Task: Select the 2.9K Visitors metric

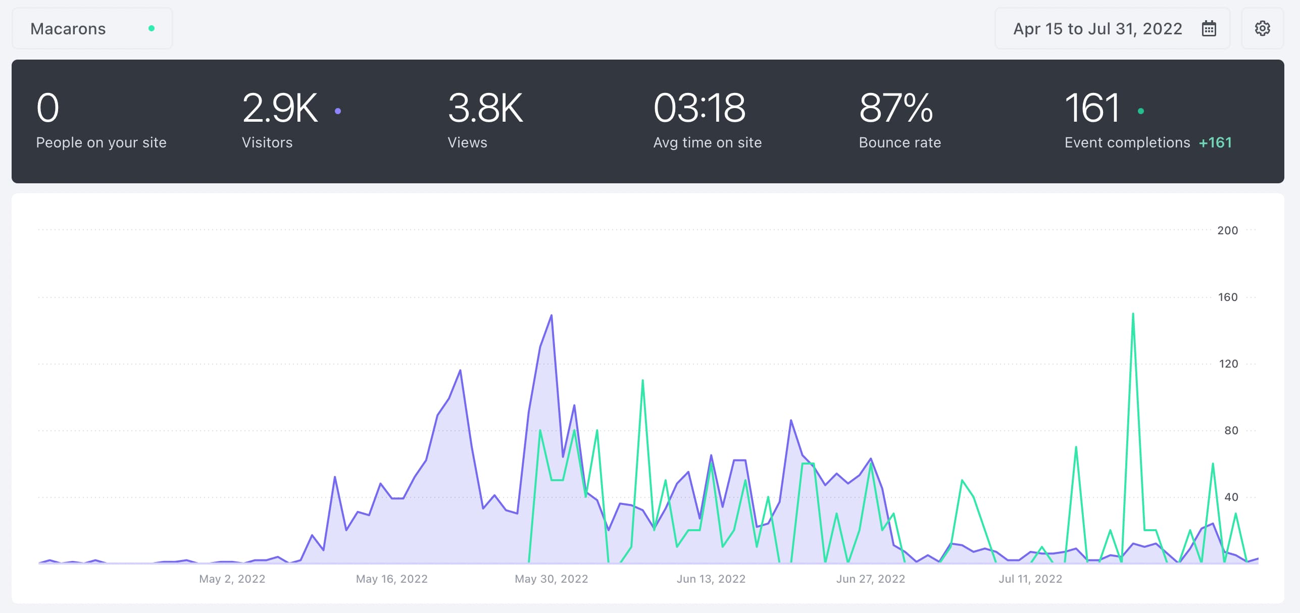Action: (x=292, y=120)
